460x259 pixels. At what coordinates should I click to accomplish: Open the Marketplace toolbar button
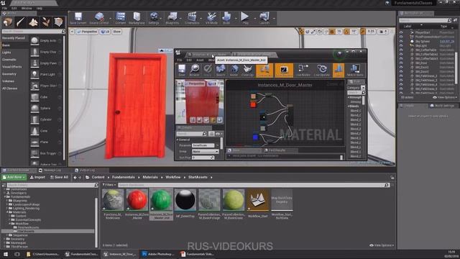coord(137,18)
